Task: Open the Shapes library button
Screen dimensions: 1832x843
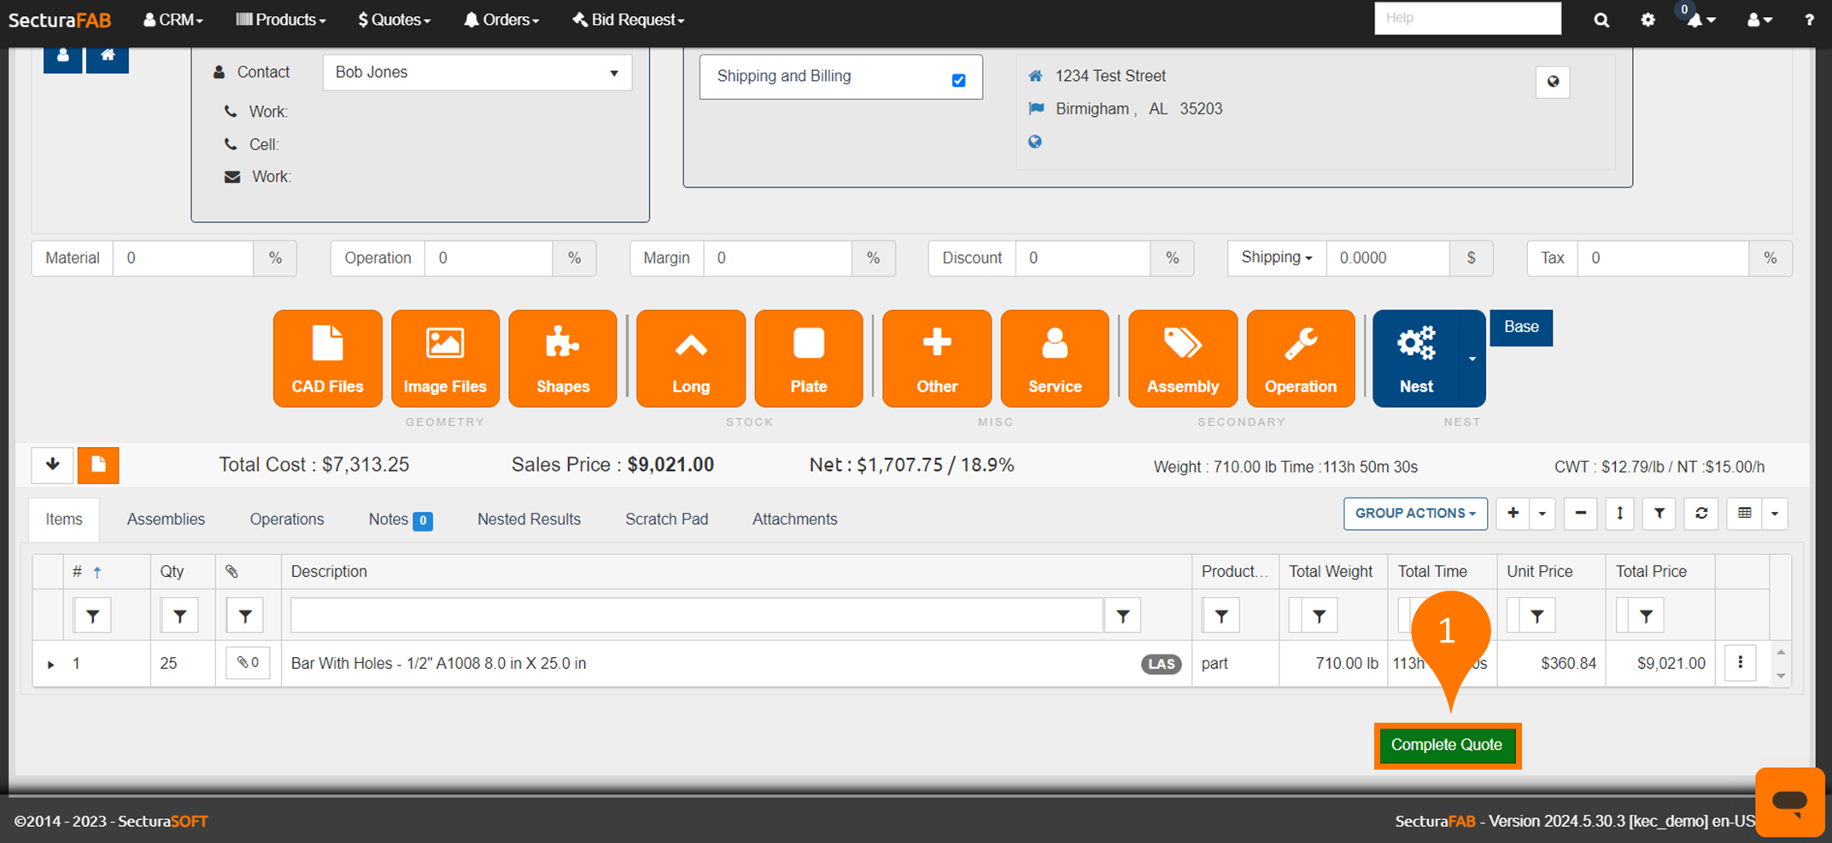Action: pyautogui.click(x=563, y=358)
